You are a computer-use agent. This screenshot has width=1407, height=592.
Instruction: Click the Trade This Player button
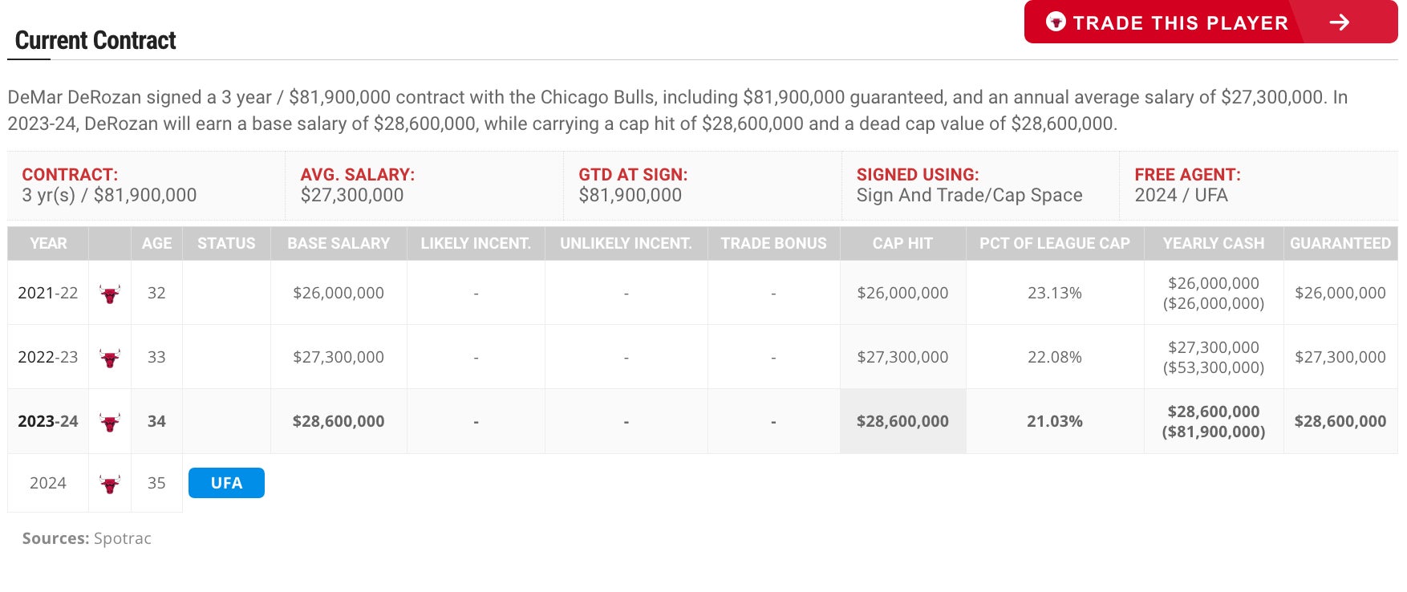coord(1179,22)
